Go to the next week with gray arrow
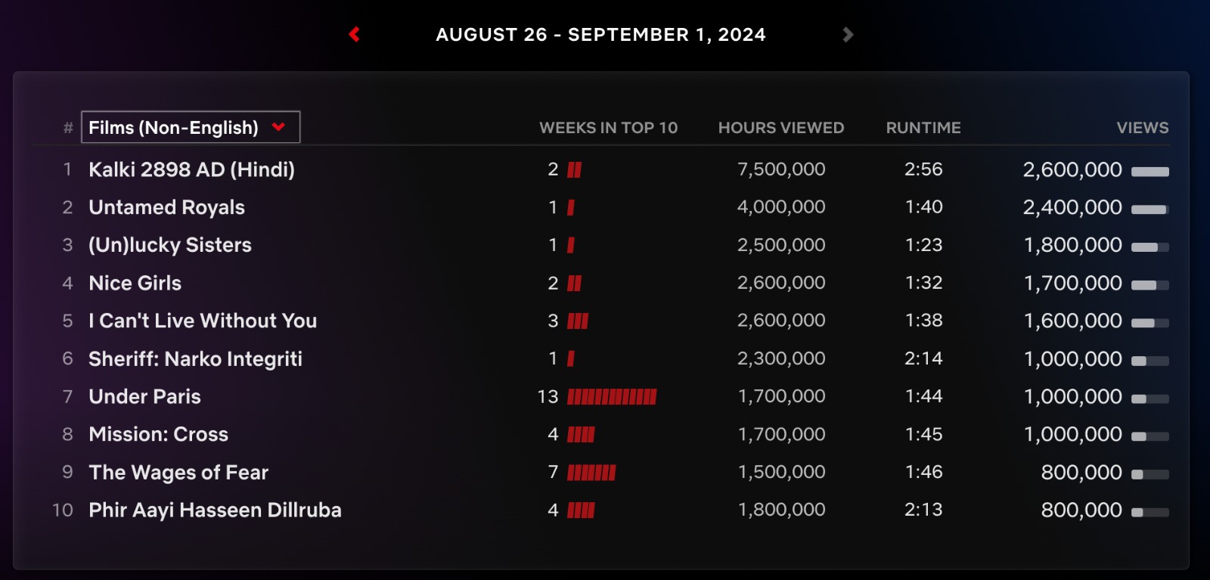This screenshot has width=1210, height=580. 848,34
